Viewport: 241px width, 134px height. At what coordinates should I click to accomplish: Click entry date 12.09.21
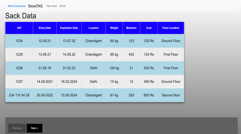(45, 41)
